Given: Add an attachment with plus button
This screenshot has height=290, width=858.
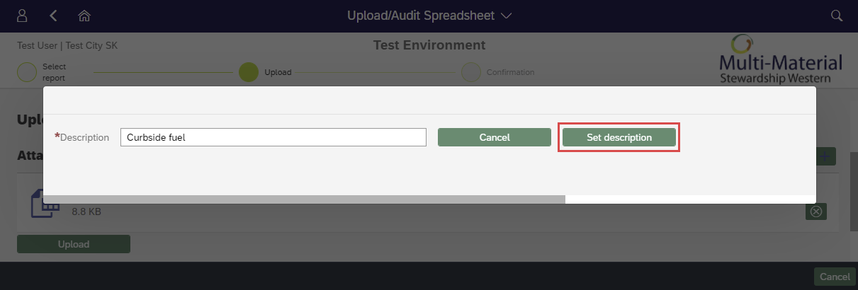Looking at the screenshot, I should [828, 156].
